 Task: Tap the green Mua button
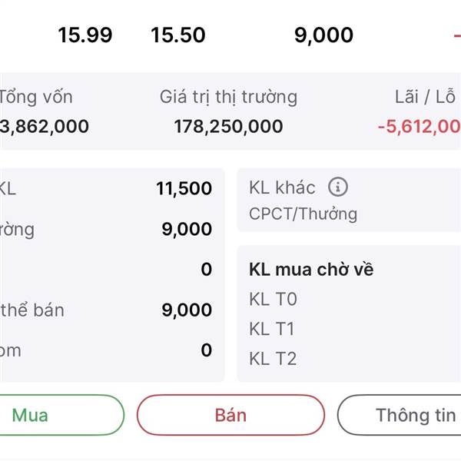[x=60, y=415]
